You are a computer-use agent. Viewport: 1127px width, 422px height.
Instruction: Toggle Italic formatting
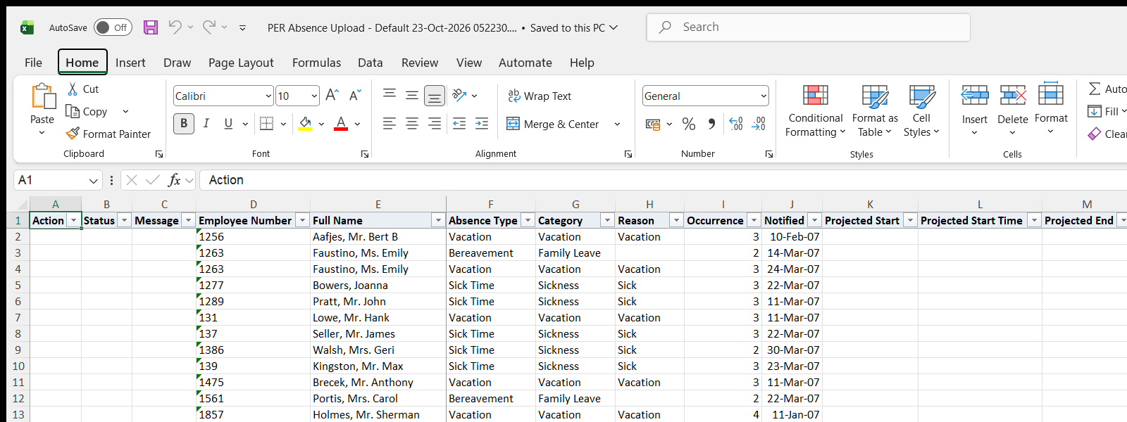pyautogui.click(x=206, y=124)
